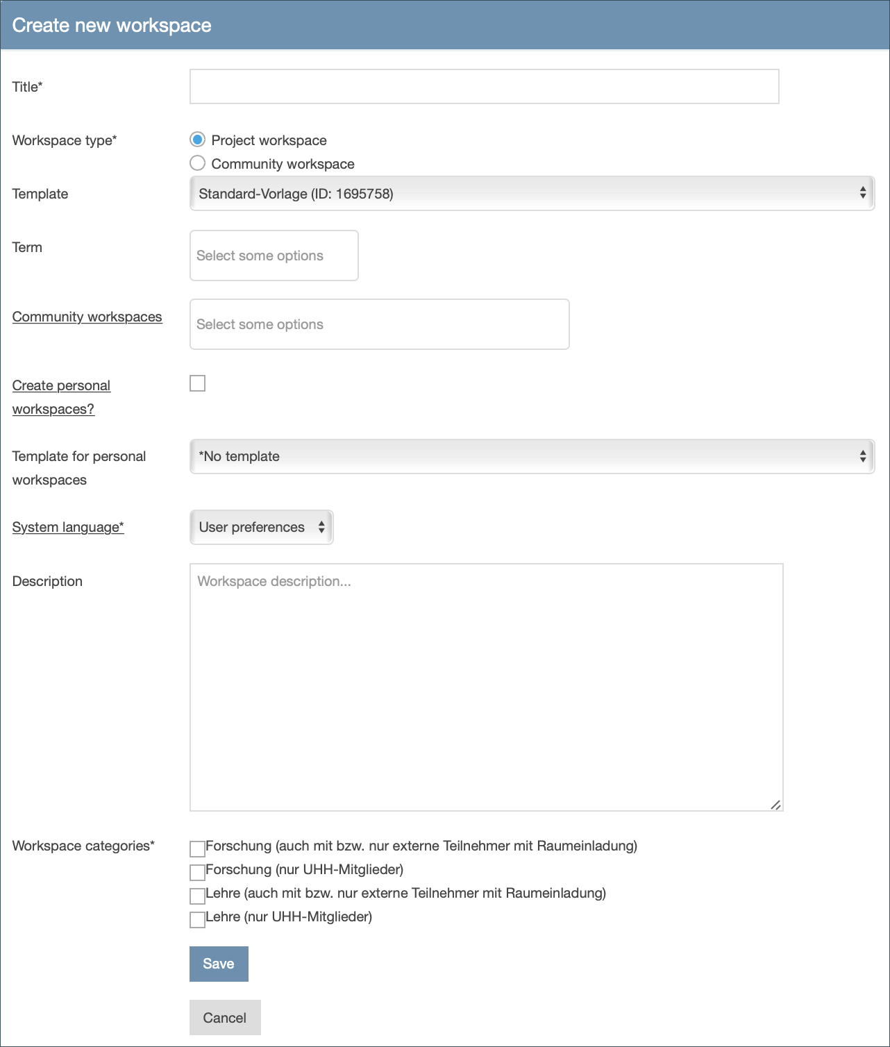Select Project workspace radio button
The height and width of the screenshot is (1047, 890).
[x=198, y=140]
